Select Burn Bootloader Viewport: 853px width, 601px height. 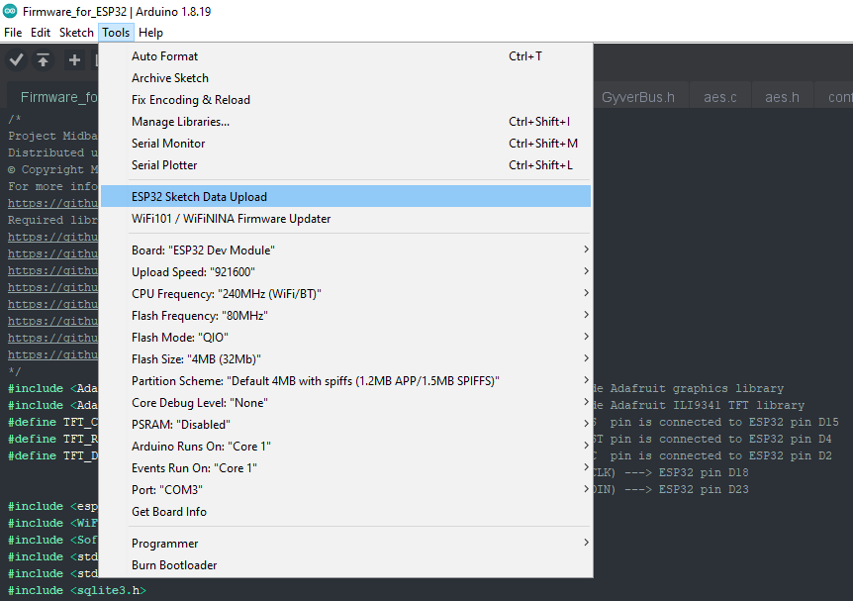pos(345,565)
